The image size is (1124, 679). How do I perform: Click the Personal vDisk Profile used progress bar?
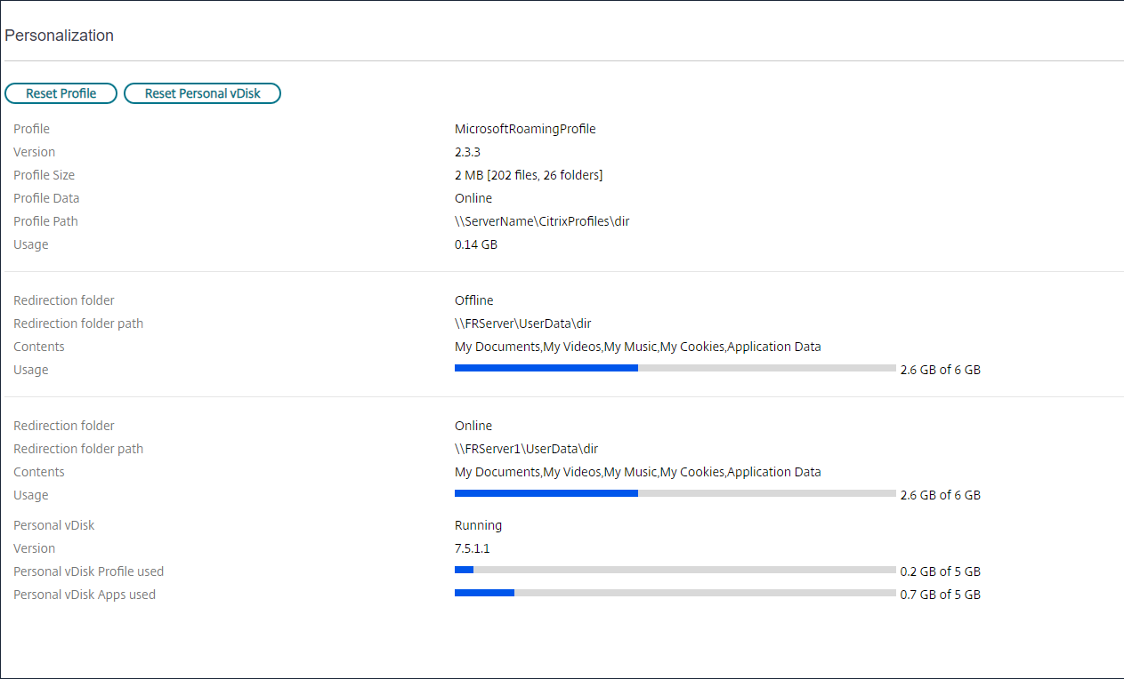click(x=675, y=570)
